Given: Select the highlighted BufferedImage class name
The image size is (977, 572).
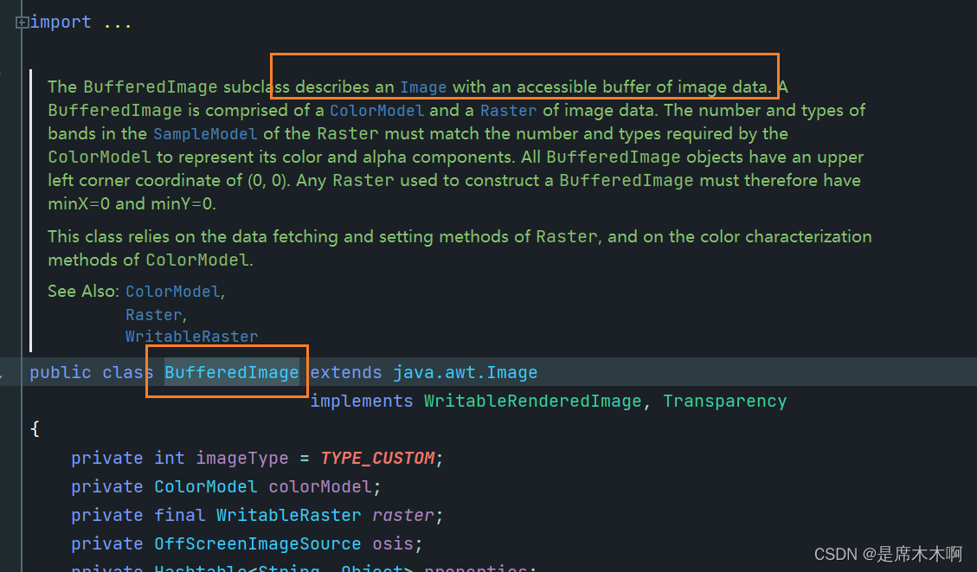Looking at the screenshot, I should [230, 372].
